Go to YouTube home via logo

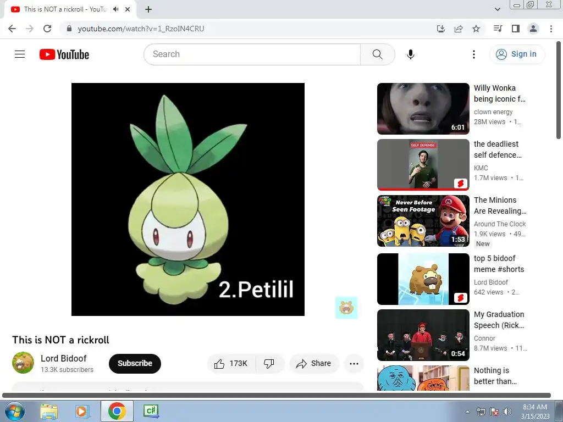tap(64, 54)
